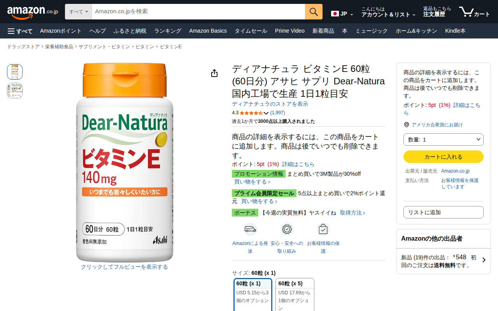Image resolution: width=498 pixels, height=311 pixels.
Task: Open the search category すべて dropdown
Action: [78, 12]
